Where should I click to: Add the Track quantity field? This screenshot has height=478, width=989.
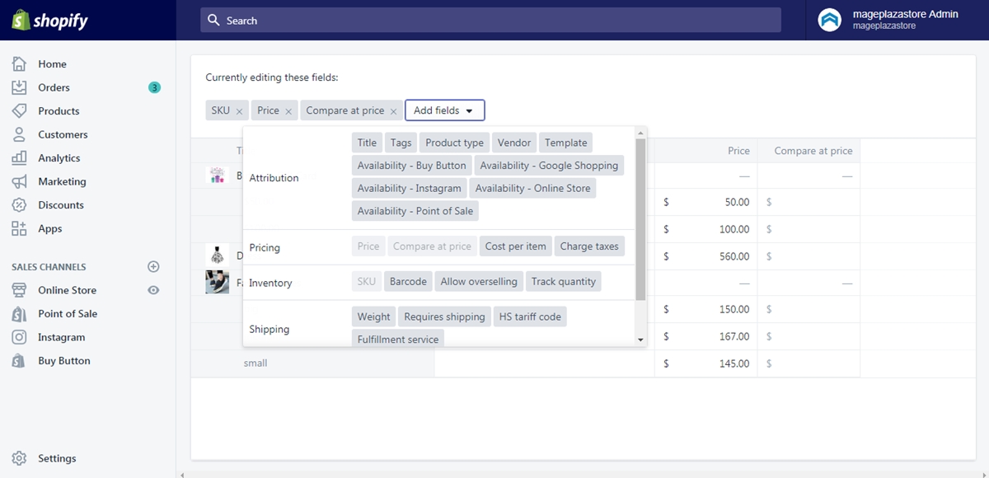coord(563,281)
